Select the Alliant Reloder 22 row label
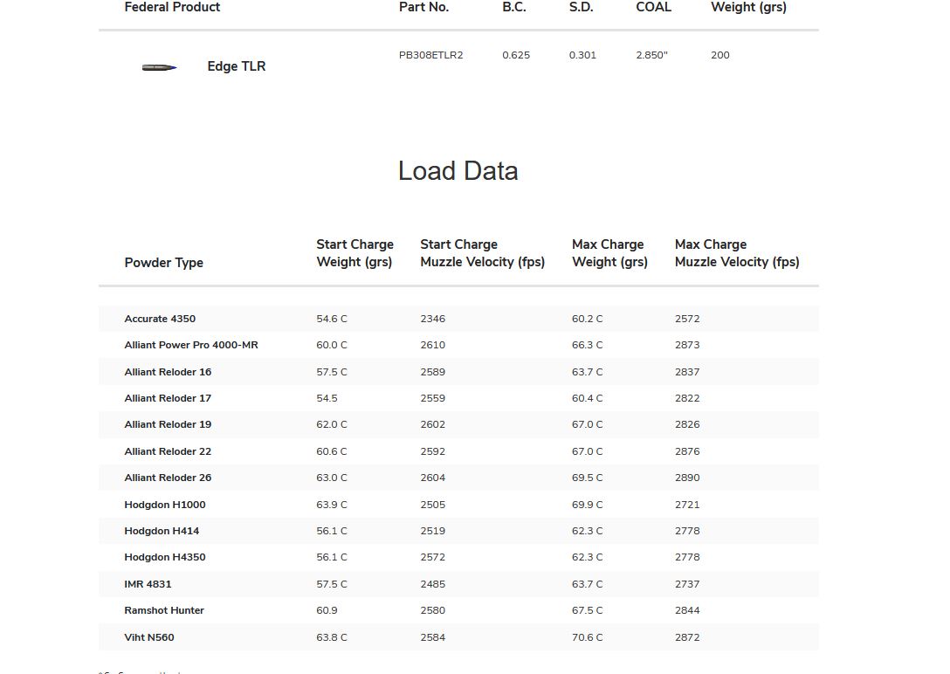Image resolution: width=950 pixels, height=674 pixels. pos(168,451)
